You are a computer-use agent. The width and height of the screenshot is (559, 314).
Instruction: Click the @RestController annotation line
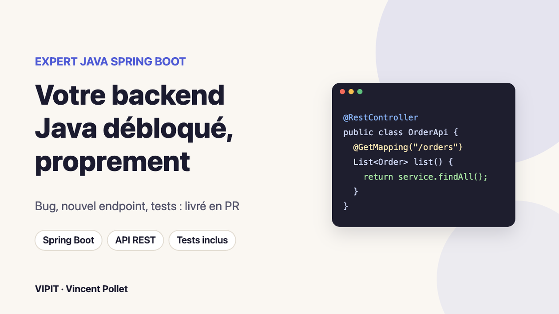(381, 118)
